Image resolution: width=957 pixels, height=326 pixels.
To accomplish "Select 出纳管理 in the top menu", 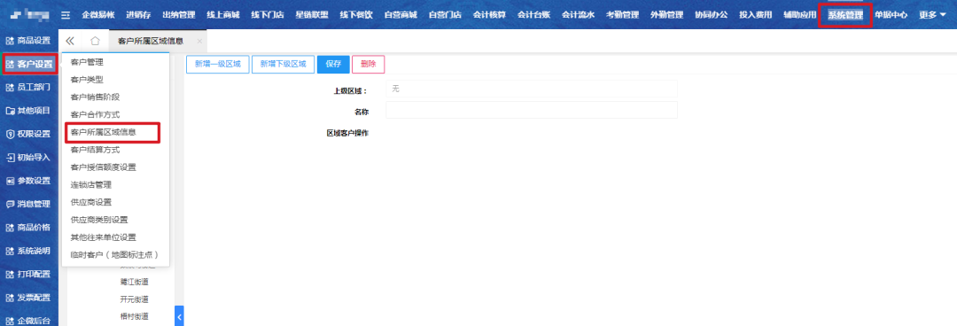I will coord(178,15).
